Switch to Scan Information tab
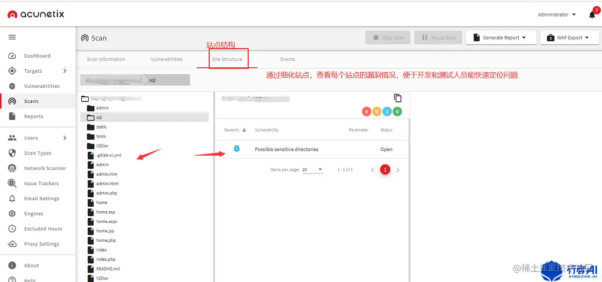The height and width of the screenshot is (282, 602). (106, 59)
